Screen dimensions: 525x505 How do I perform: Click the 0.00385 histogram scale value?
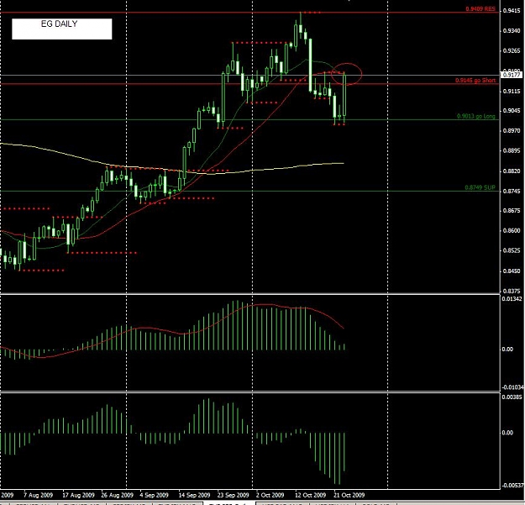click(x=512, y=397)
